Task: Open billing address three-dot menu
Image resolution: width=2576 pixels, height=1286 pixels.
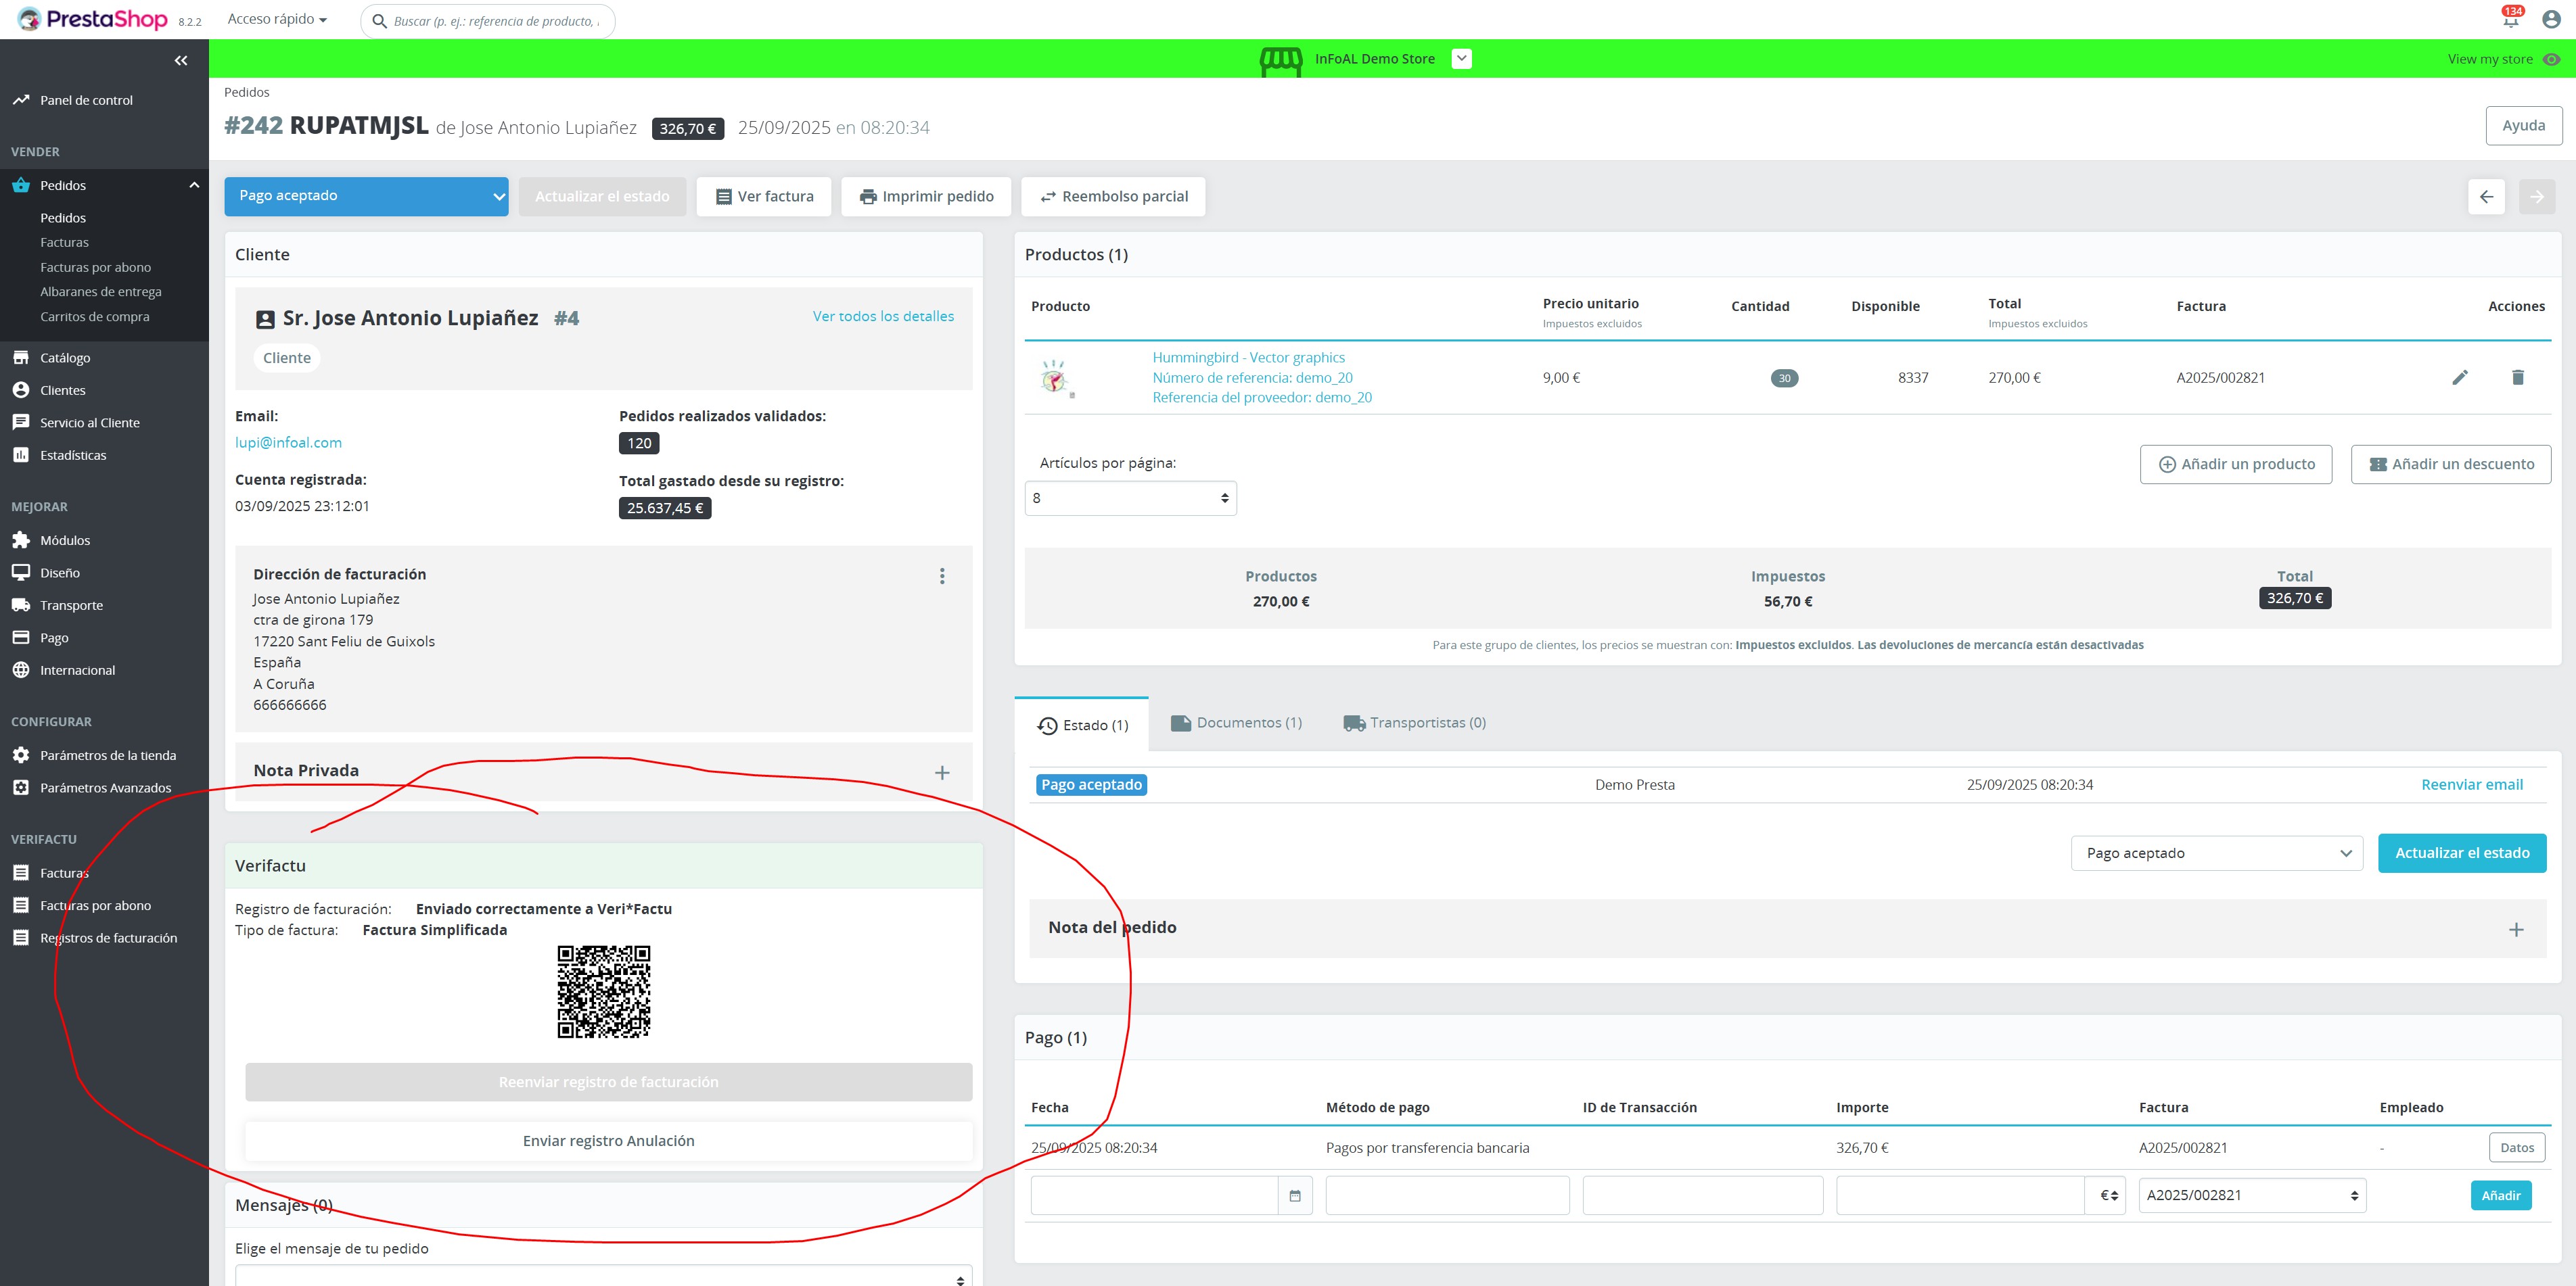Action: click(942, 575)
